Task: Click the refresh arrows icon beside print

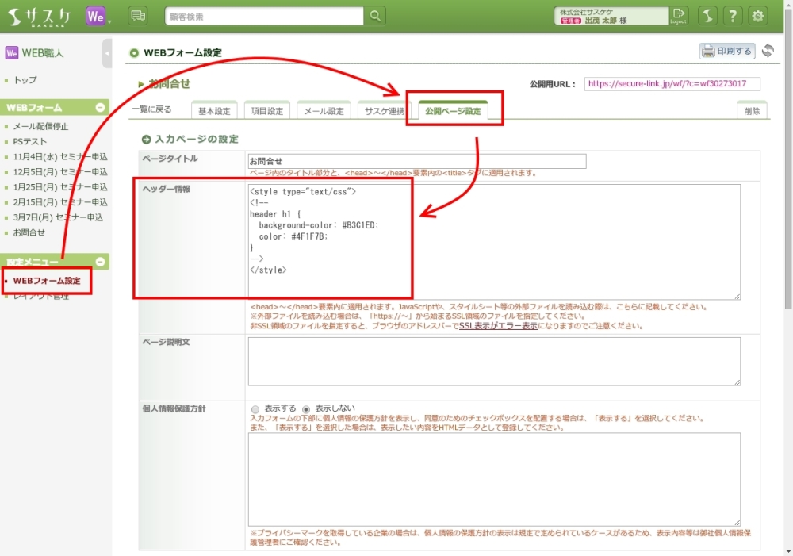Action: click(x=768, y=51)
